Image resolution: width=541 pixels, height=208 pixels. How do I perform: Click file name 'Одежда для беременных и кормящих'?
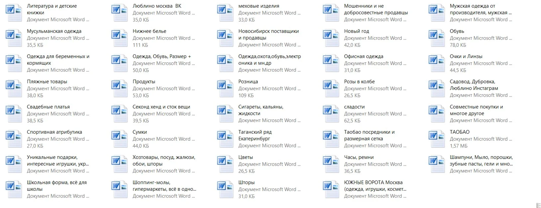tap(58, 60)
